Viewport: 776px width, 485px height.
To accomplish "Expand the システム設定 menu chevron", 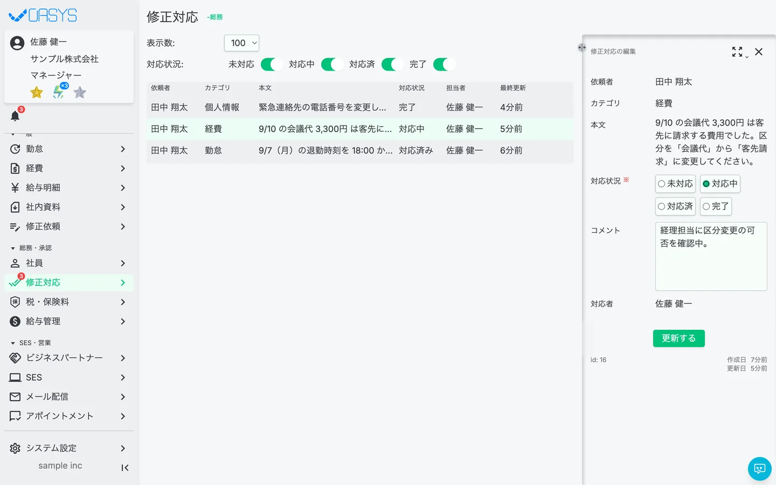I will click(x=123, y=448).
